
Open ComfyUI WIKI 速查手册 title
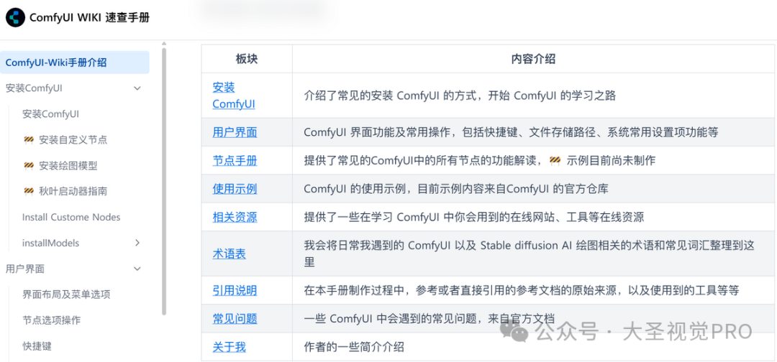[90, 18]
